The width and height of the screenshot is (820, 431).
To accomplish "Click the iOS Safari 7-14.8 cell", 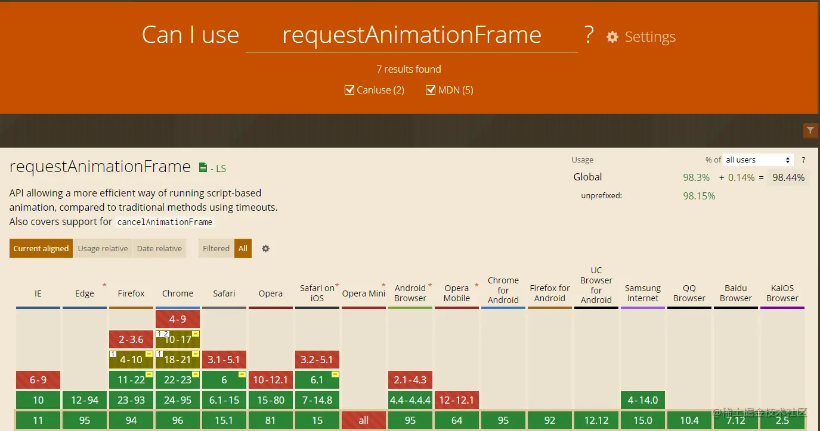I will pyautogui.click(x=317, y=400).
